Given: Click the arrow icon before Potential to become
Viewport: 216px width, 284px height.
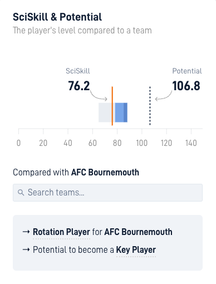Looking at the screenshot, I should click(26, 249).
